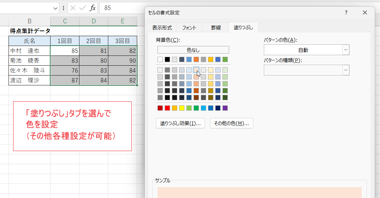
Task: Click the cell containing 80
Action: tap(94, 61)
